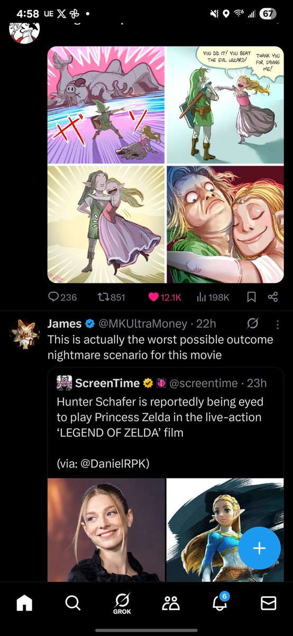
Task: Open replies with 236 comments
Action: tap(62, 297)
